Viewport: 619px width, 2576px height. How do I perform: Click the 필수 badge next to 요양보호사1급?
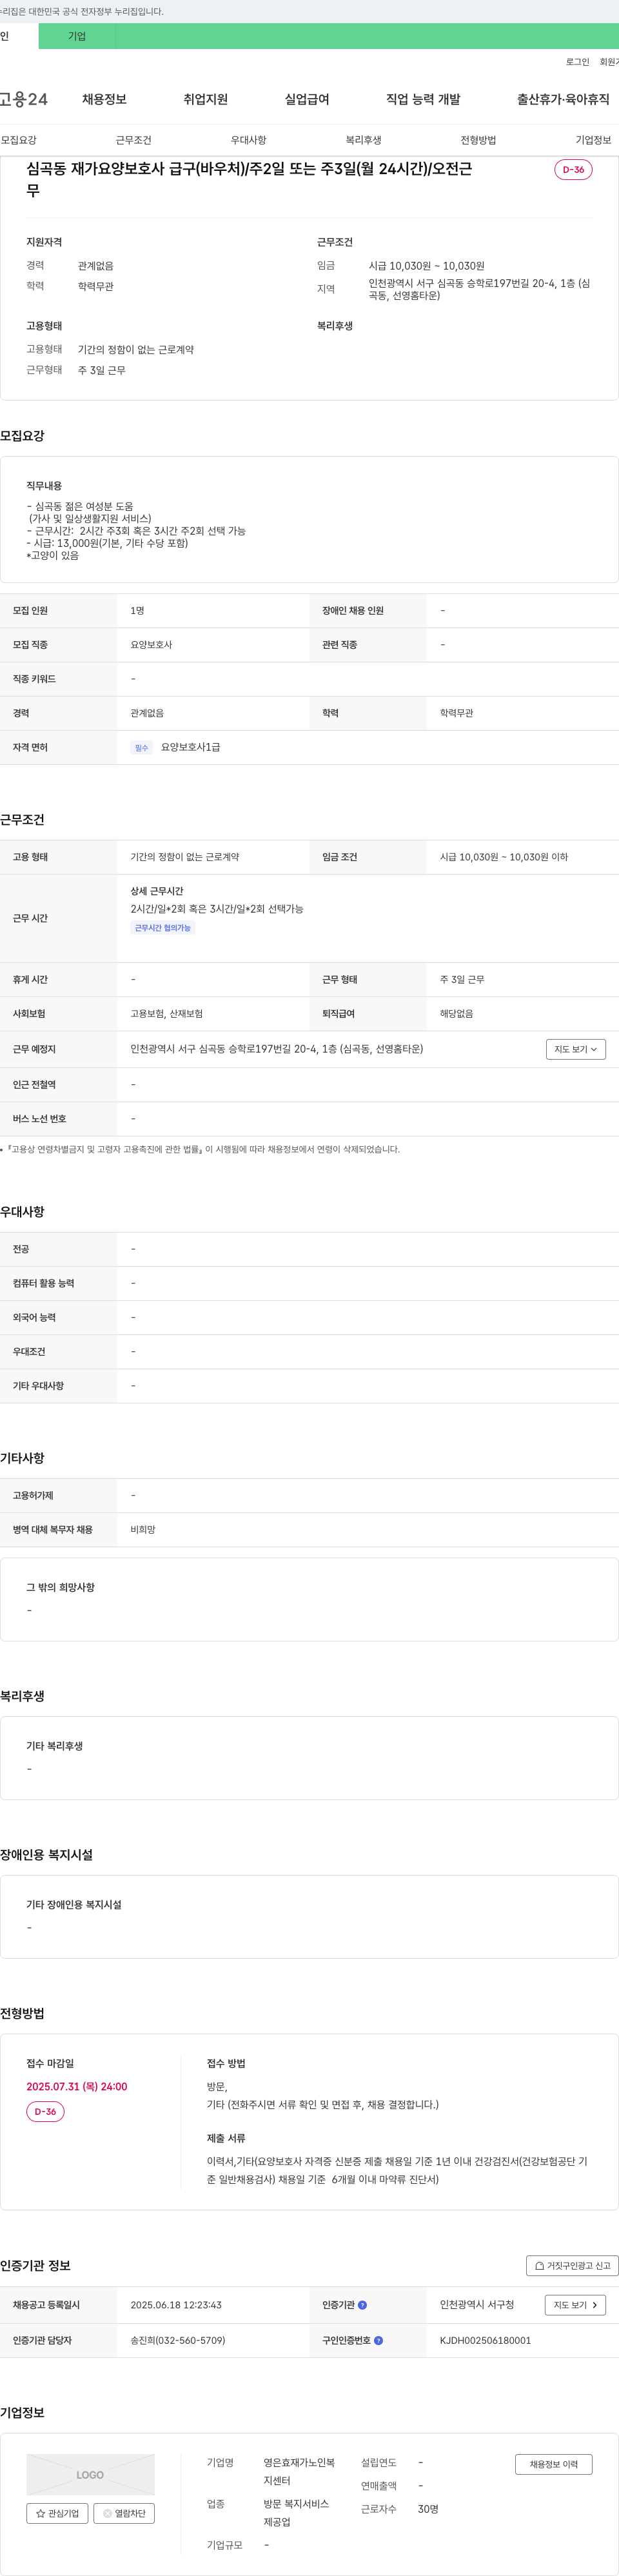141,747
